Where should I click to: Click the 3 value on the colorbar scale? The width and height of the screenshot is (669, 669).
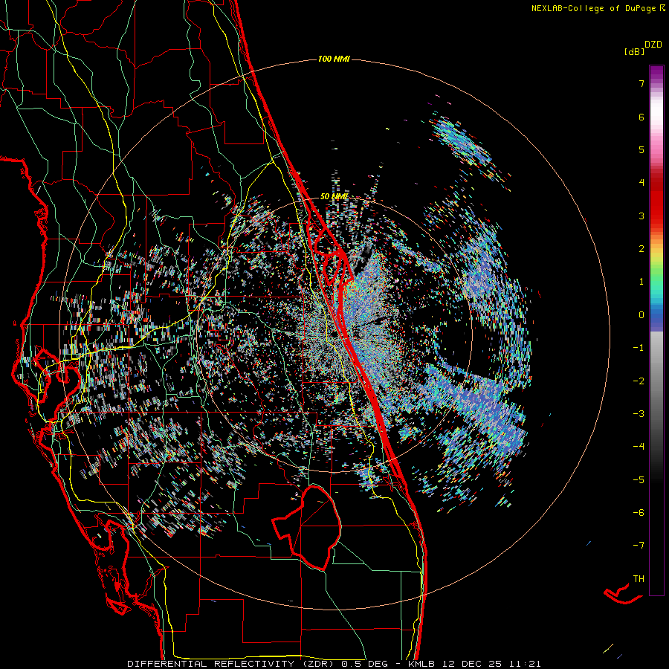point(641,216)
